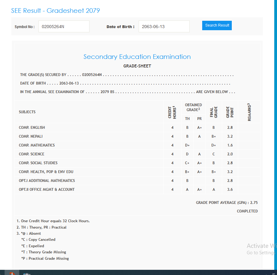Click the COMPLETED status text
This screenshot has width=277, height=275.
coord(247,211)
